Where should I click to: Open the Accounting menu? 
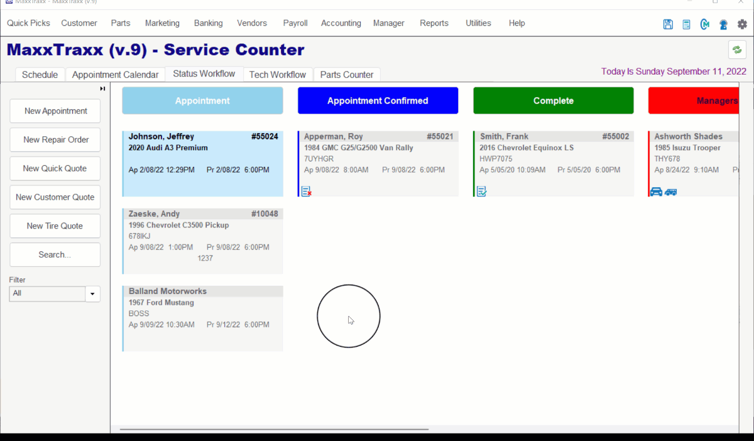tap(341, 23)
